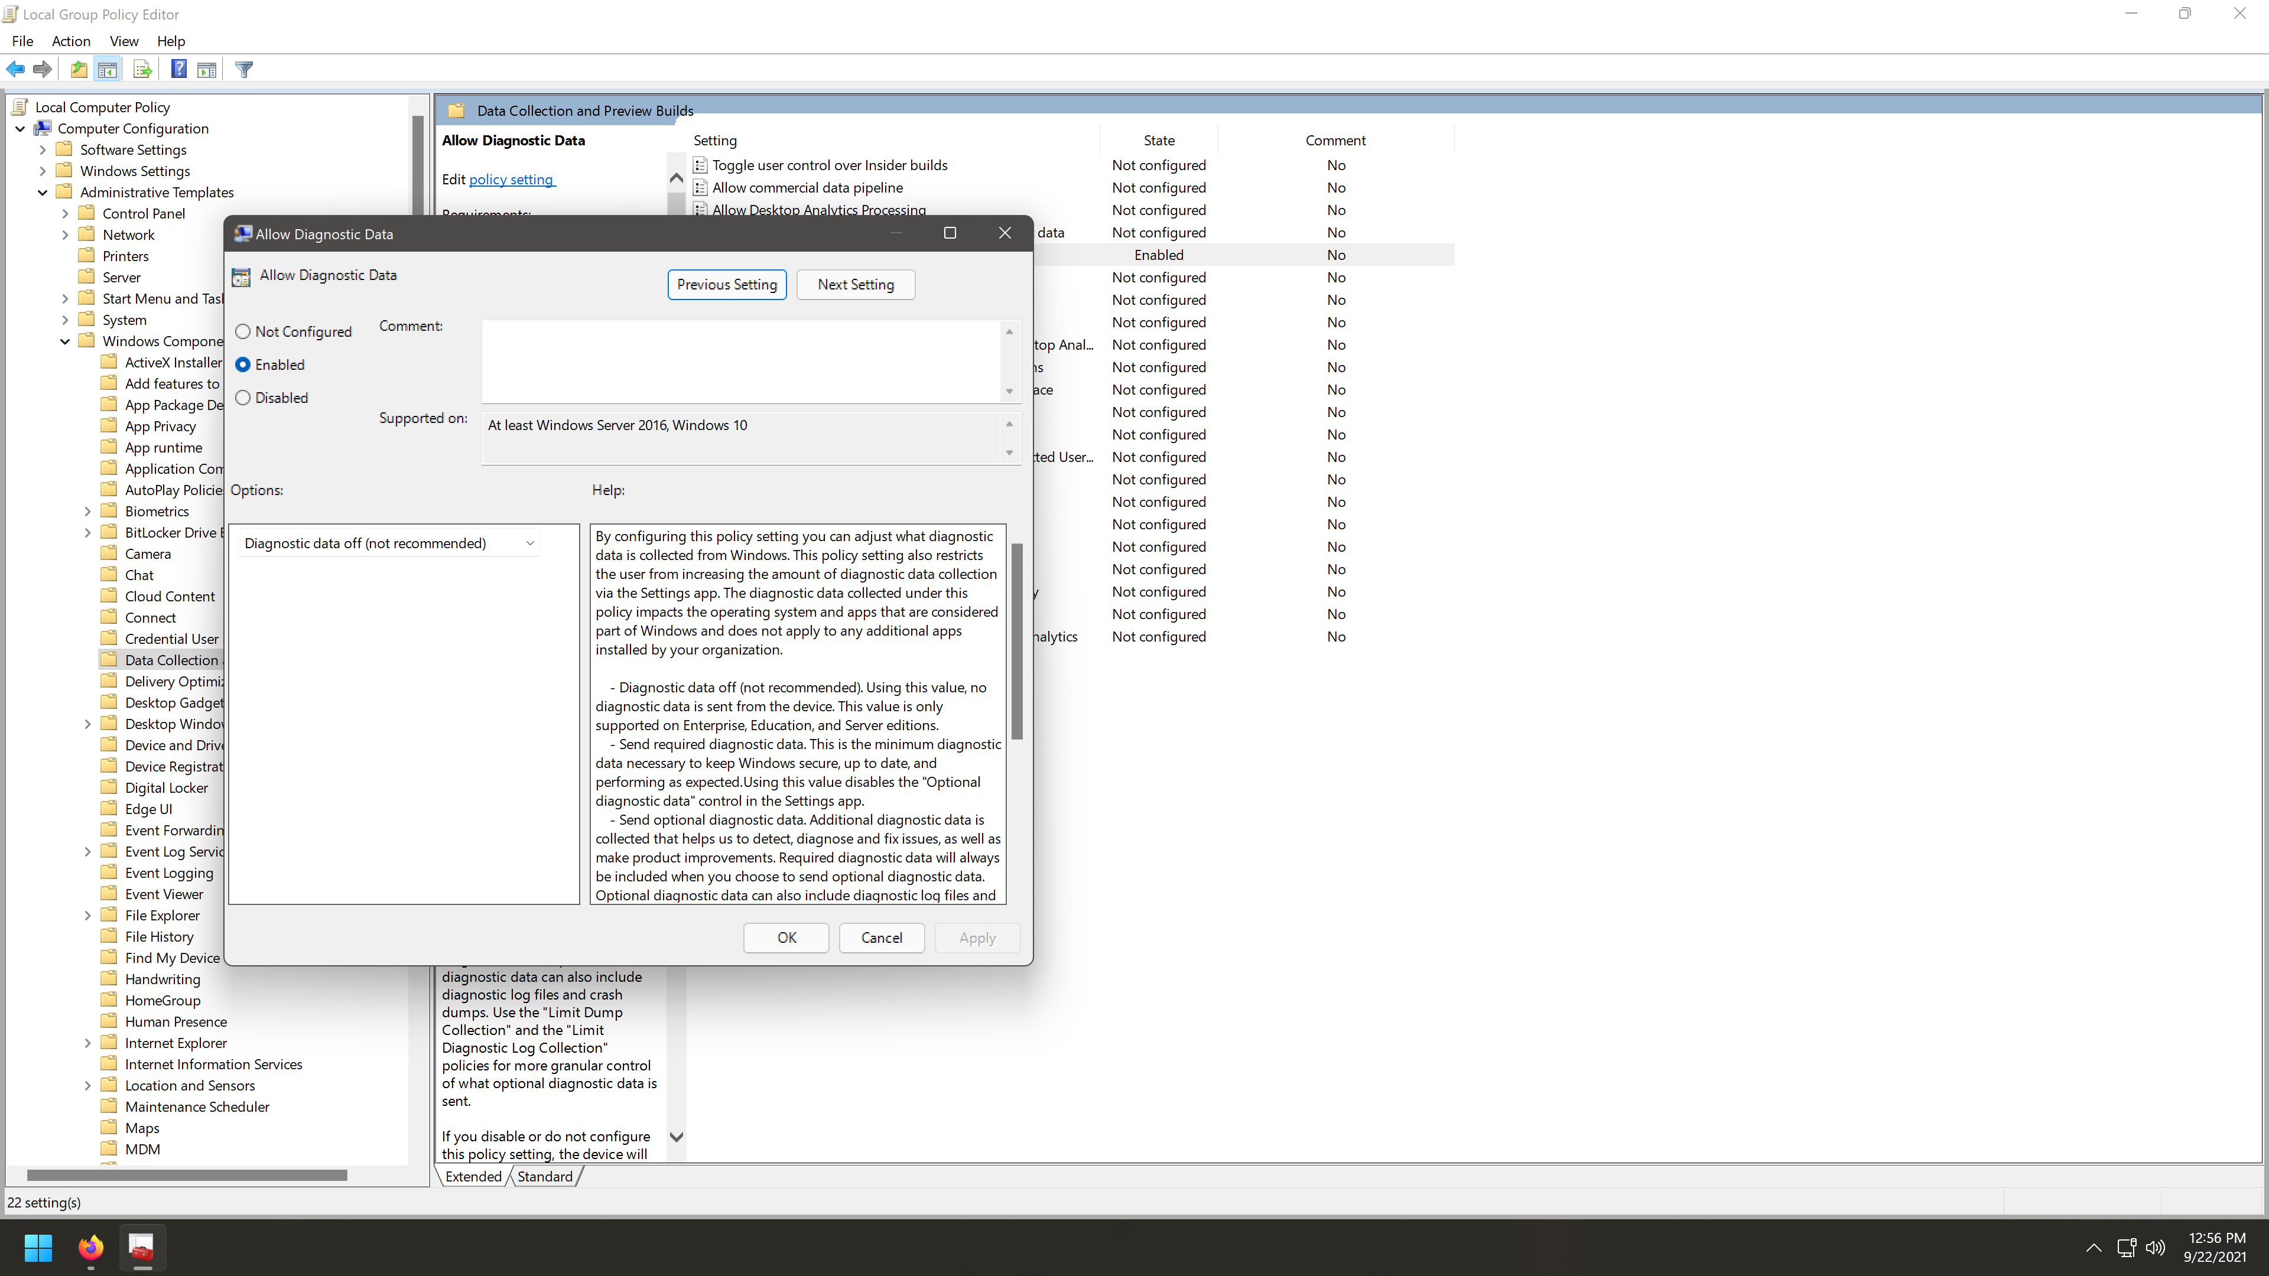
Task: Expand the Windows Settings tree node
Action: [43, 171]
